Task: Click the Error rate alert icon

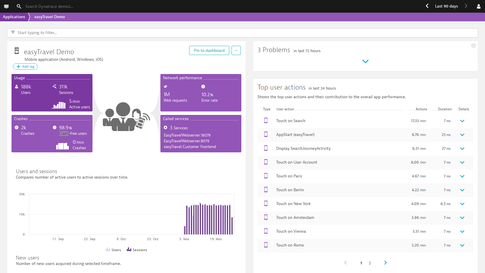Action: point(203,86)
